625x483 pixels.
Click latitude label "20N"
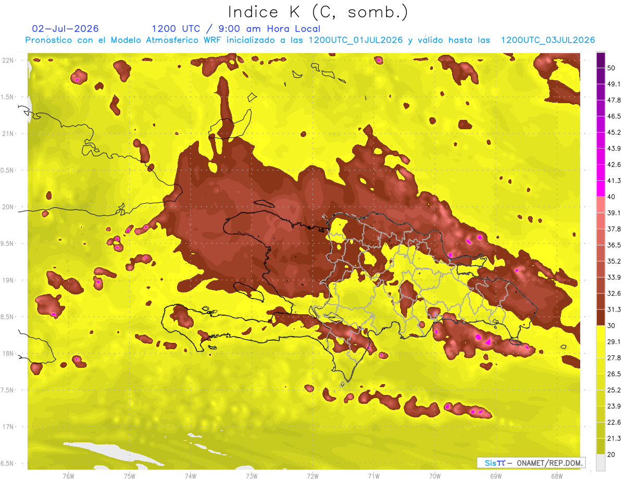tap(8, 207)
